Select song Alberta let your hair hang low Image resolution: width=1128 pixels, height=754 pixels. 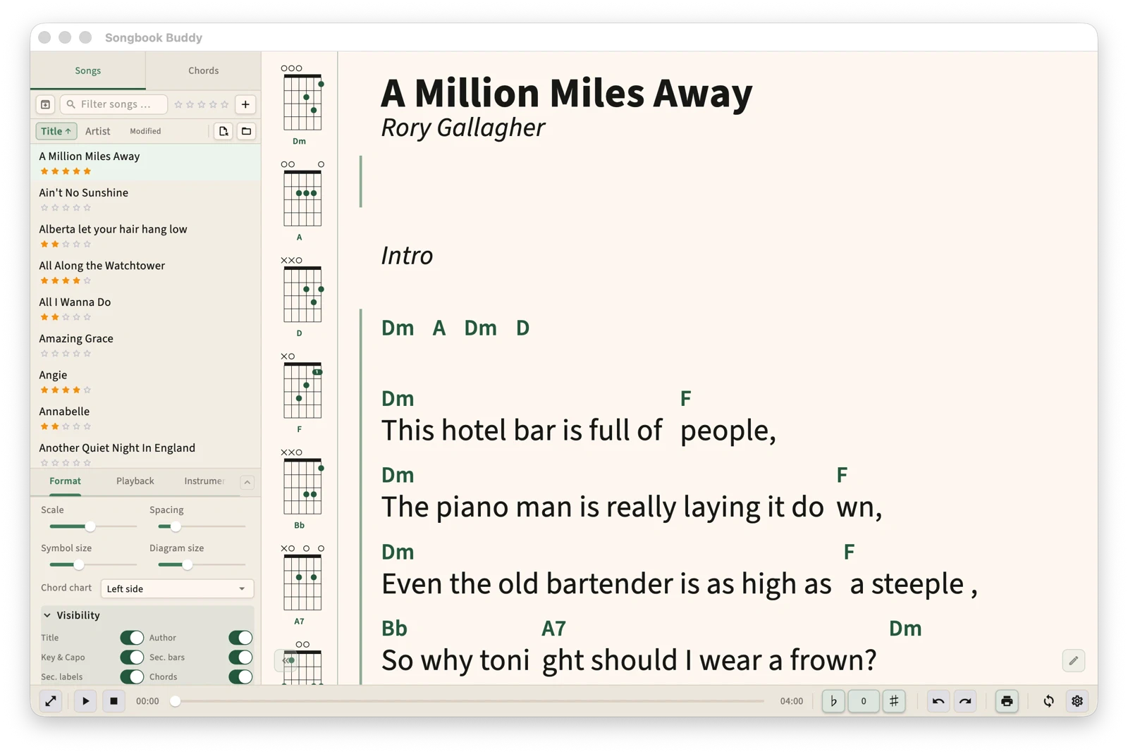click(x=145, y=235)
